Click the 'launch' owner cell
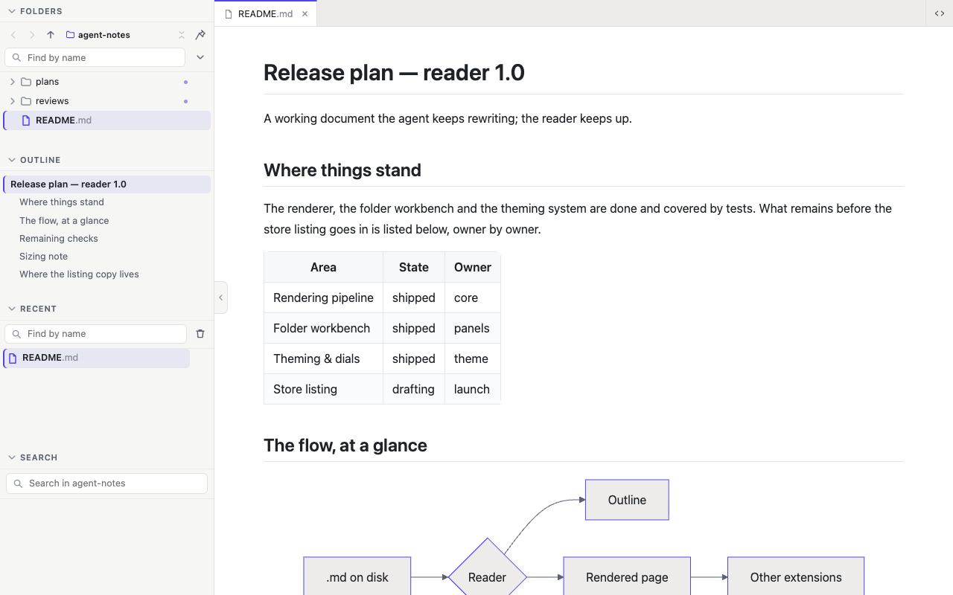The height and width of the screenshot is (595, 953). [x=473, y=389]
